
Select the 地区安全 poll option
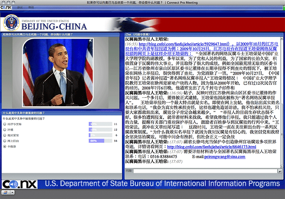coord(5,135)
